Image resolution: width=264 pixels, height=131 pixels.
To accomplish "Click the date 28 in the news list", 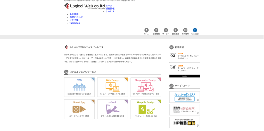I will [x=173, y=68].
